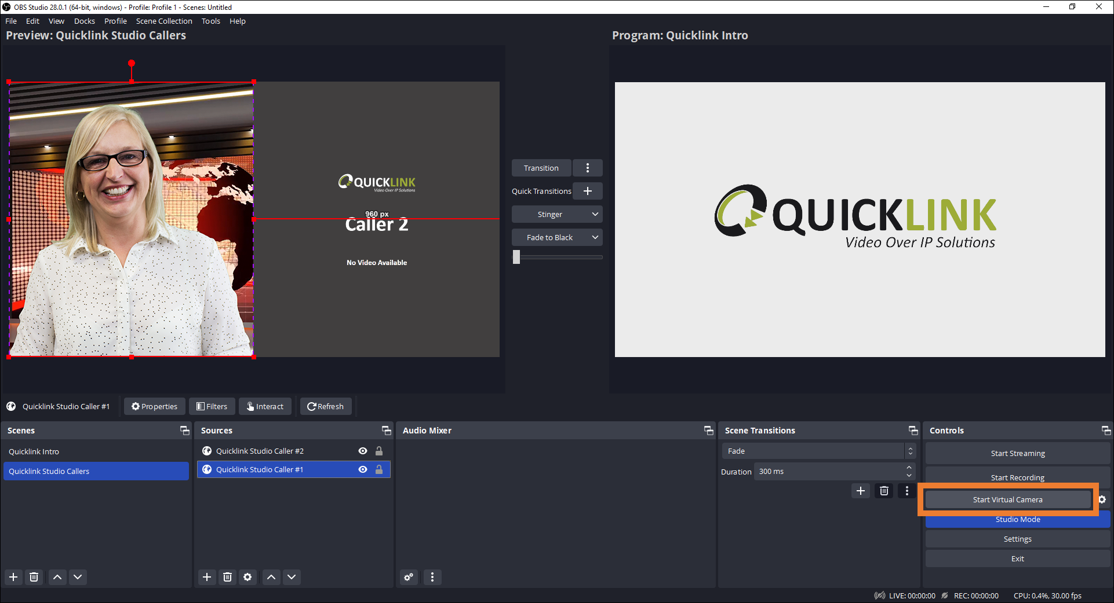The image size is (1114, 603).
Task: Hide Quicklink Studio Caller #1 source
Action: tap(363, 469)
